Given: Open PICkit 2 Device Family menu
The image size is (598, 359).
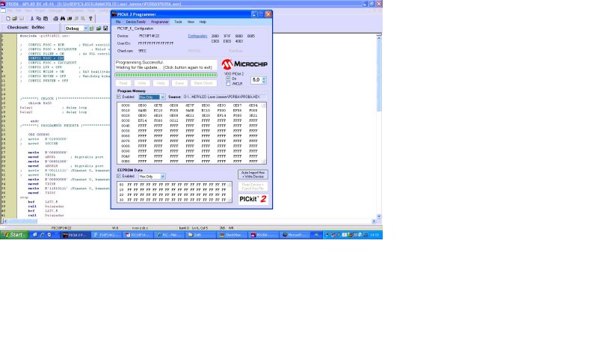Looking at the screenshot, I should (136, 22).
